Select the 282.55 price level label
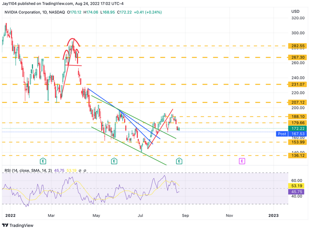The image size is (309, 229). 297,46
